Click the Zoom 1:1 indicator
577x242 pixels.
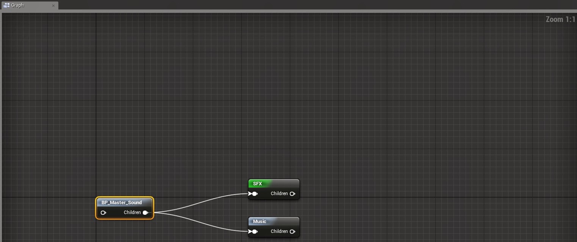[560, 19]
